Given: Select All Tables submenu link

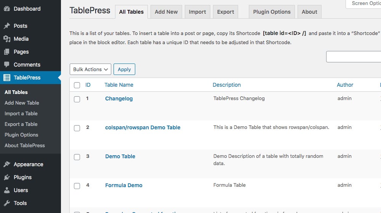Looking at the screenshot, I should coord(16,92).
